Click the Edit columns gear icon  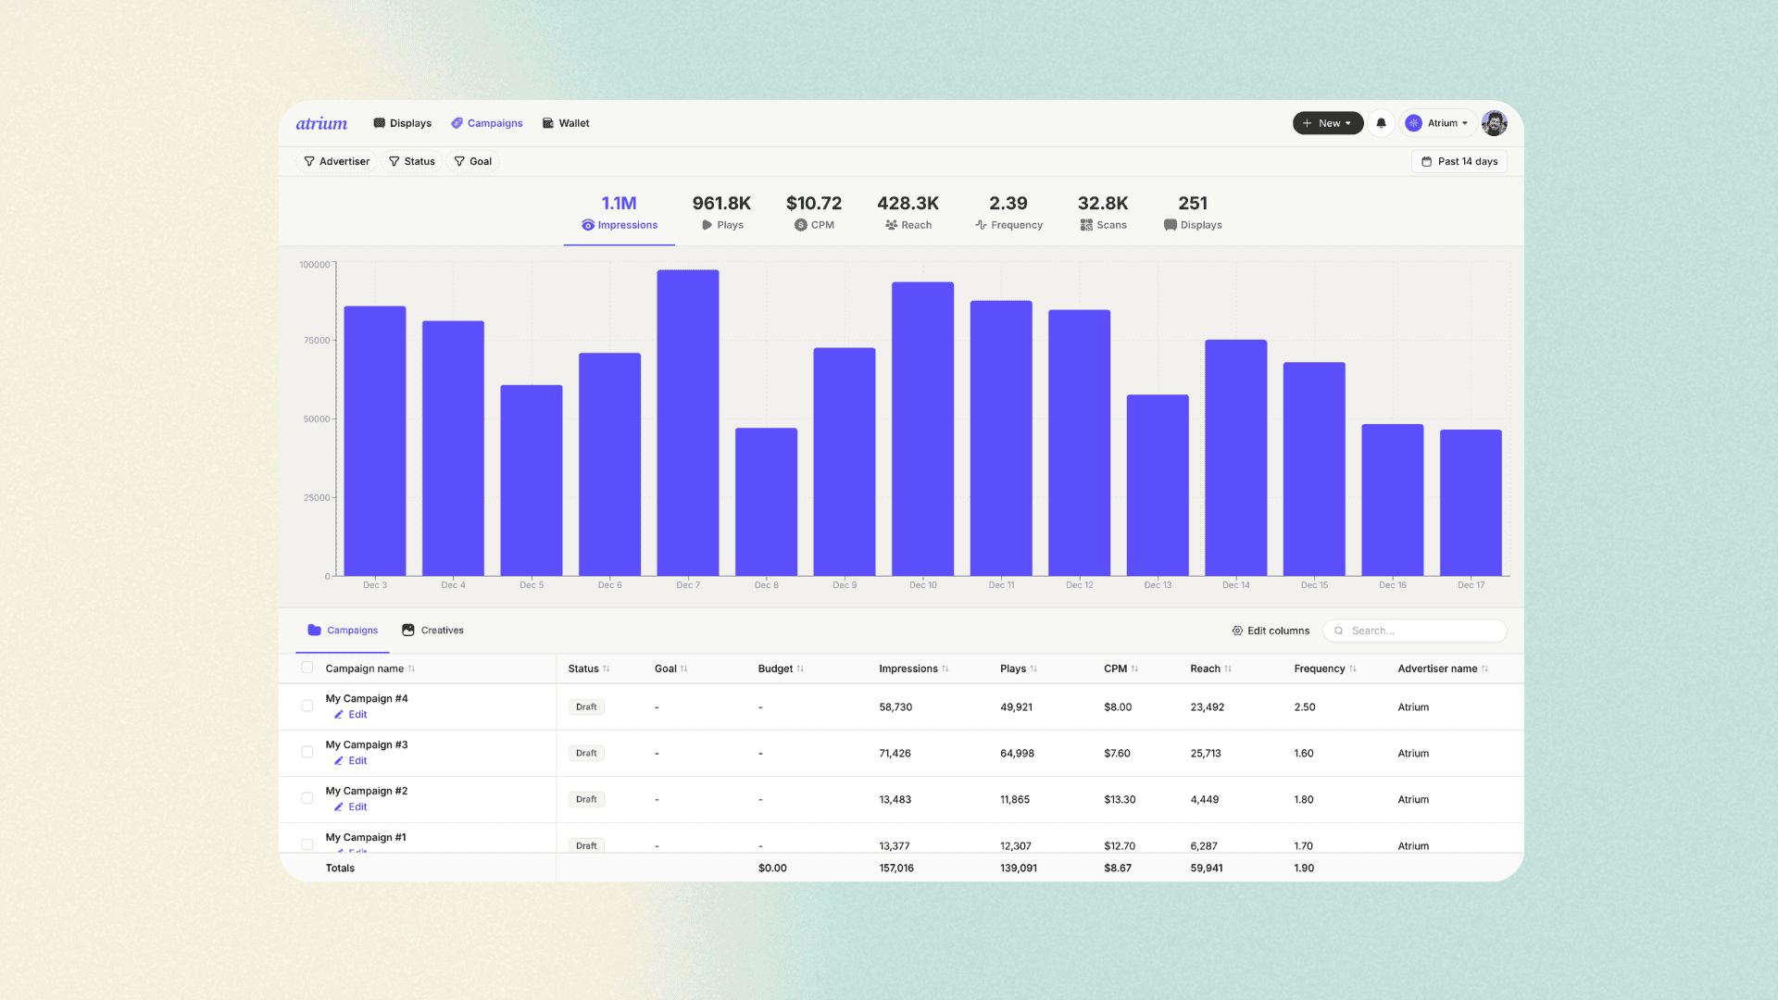[x=1237, y=631]
